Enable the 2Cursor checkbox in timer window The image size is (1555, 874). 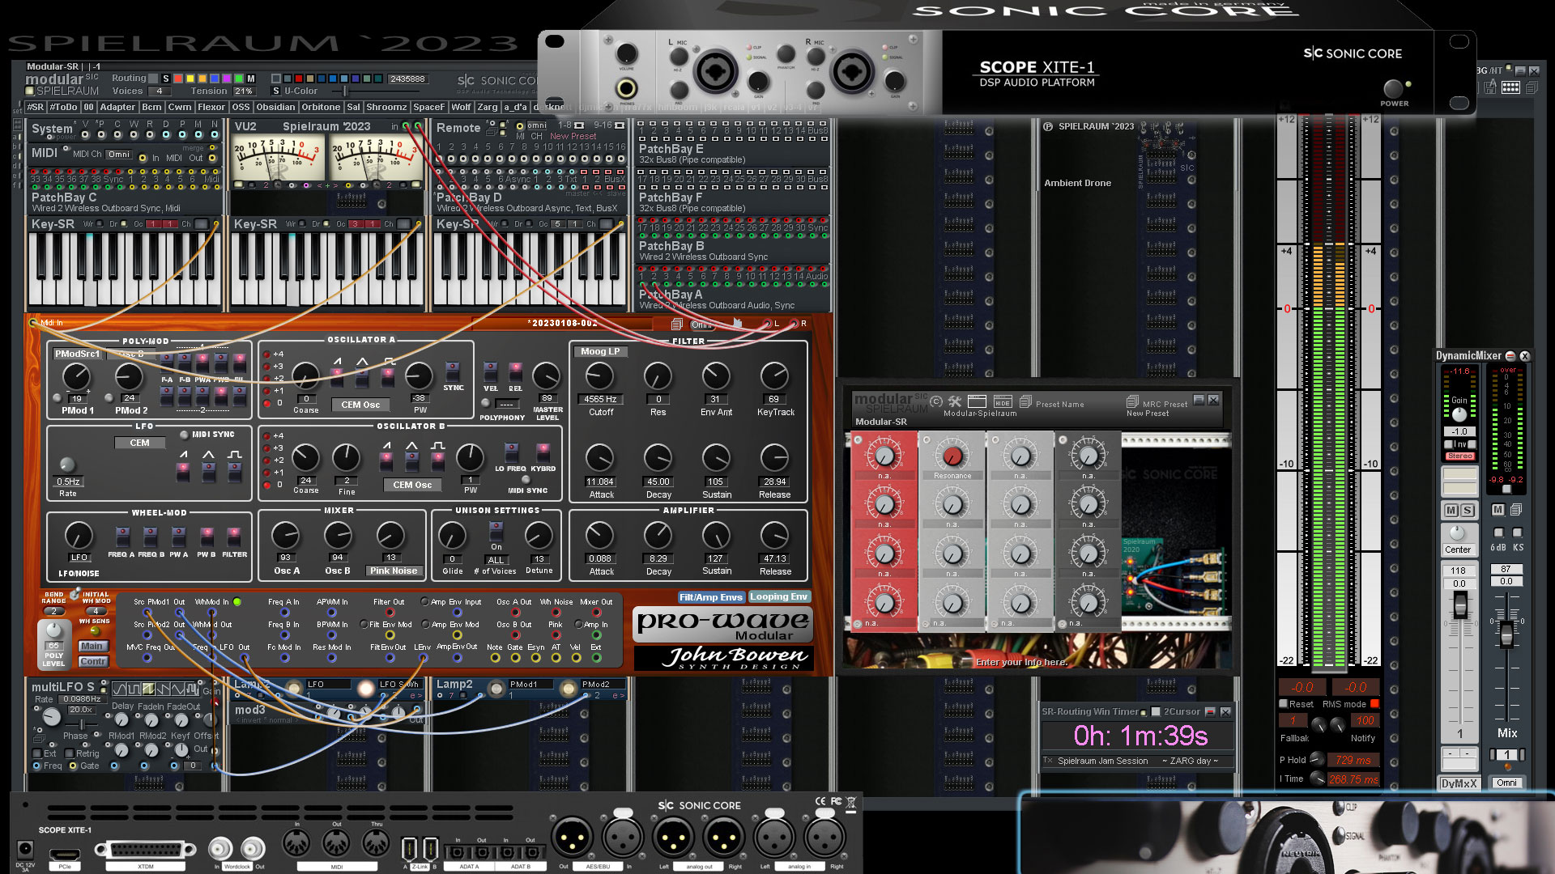1156,712
